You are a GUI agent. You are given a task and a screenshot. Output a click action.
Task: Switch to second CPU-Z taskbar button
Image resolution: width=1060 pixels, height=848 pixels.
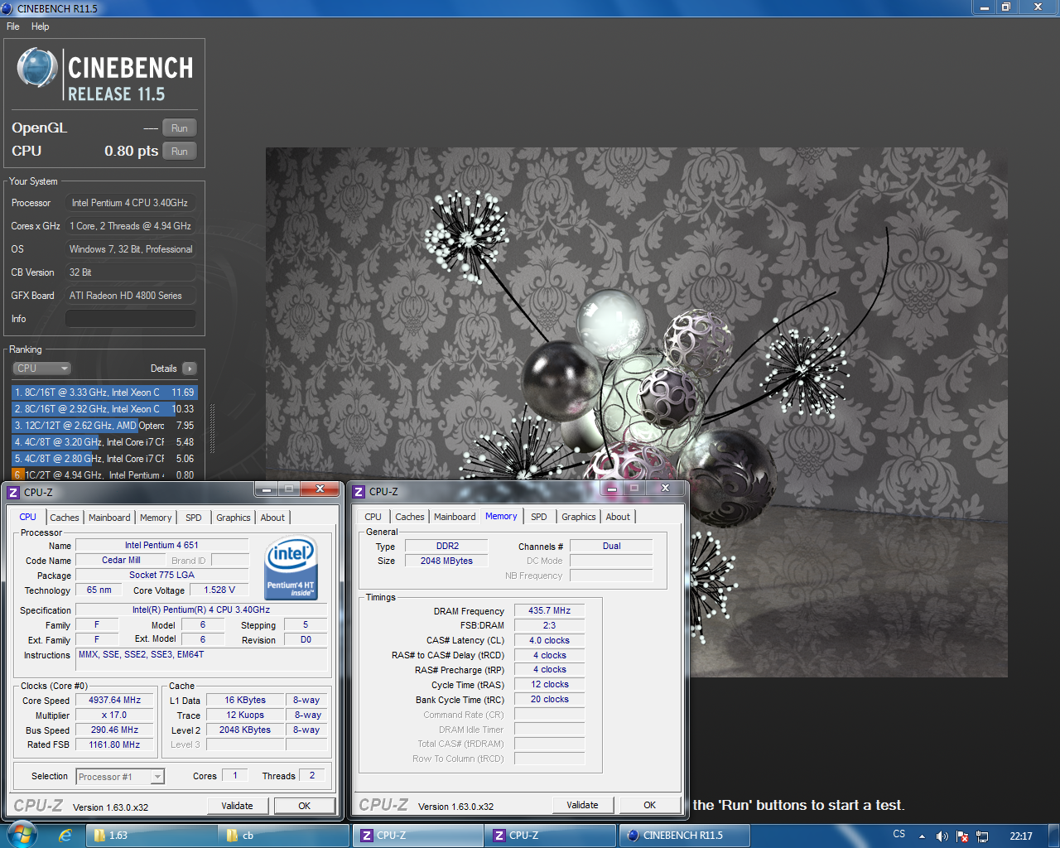[x=551, y=836]
